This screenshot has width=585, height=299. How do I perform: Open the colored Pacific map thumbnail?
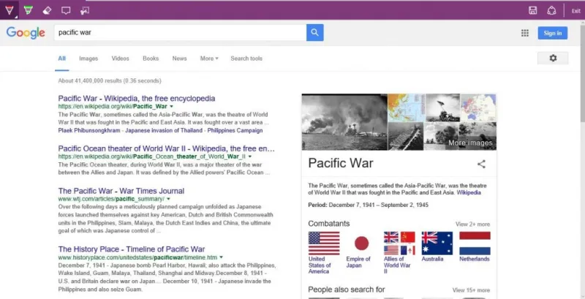[407, 107]
